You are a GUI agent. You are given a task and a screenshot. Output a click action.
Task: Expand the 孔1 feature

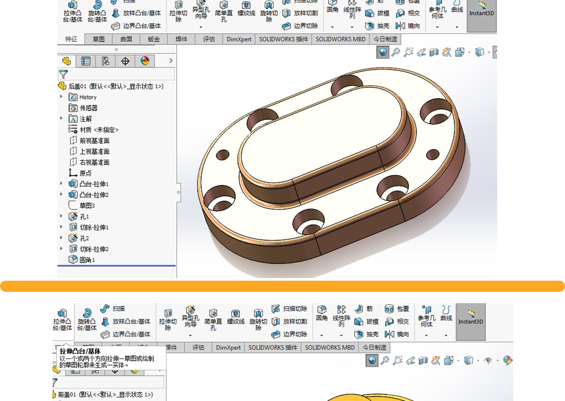[61, 216]
